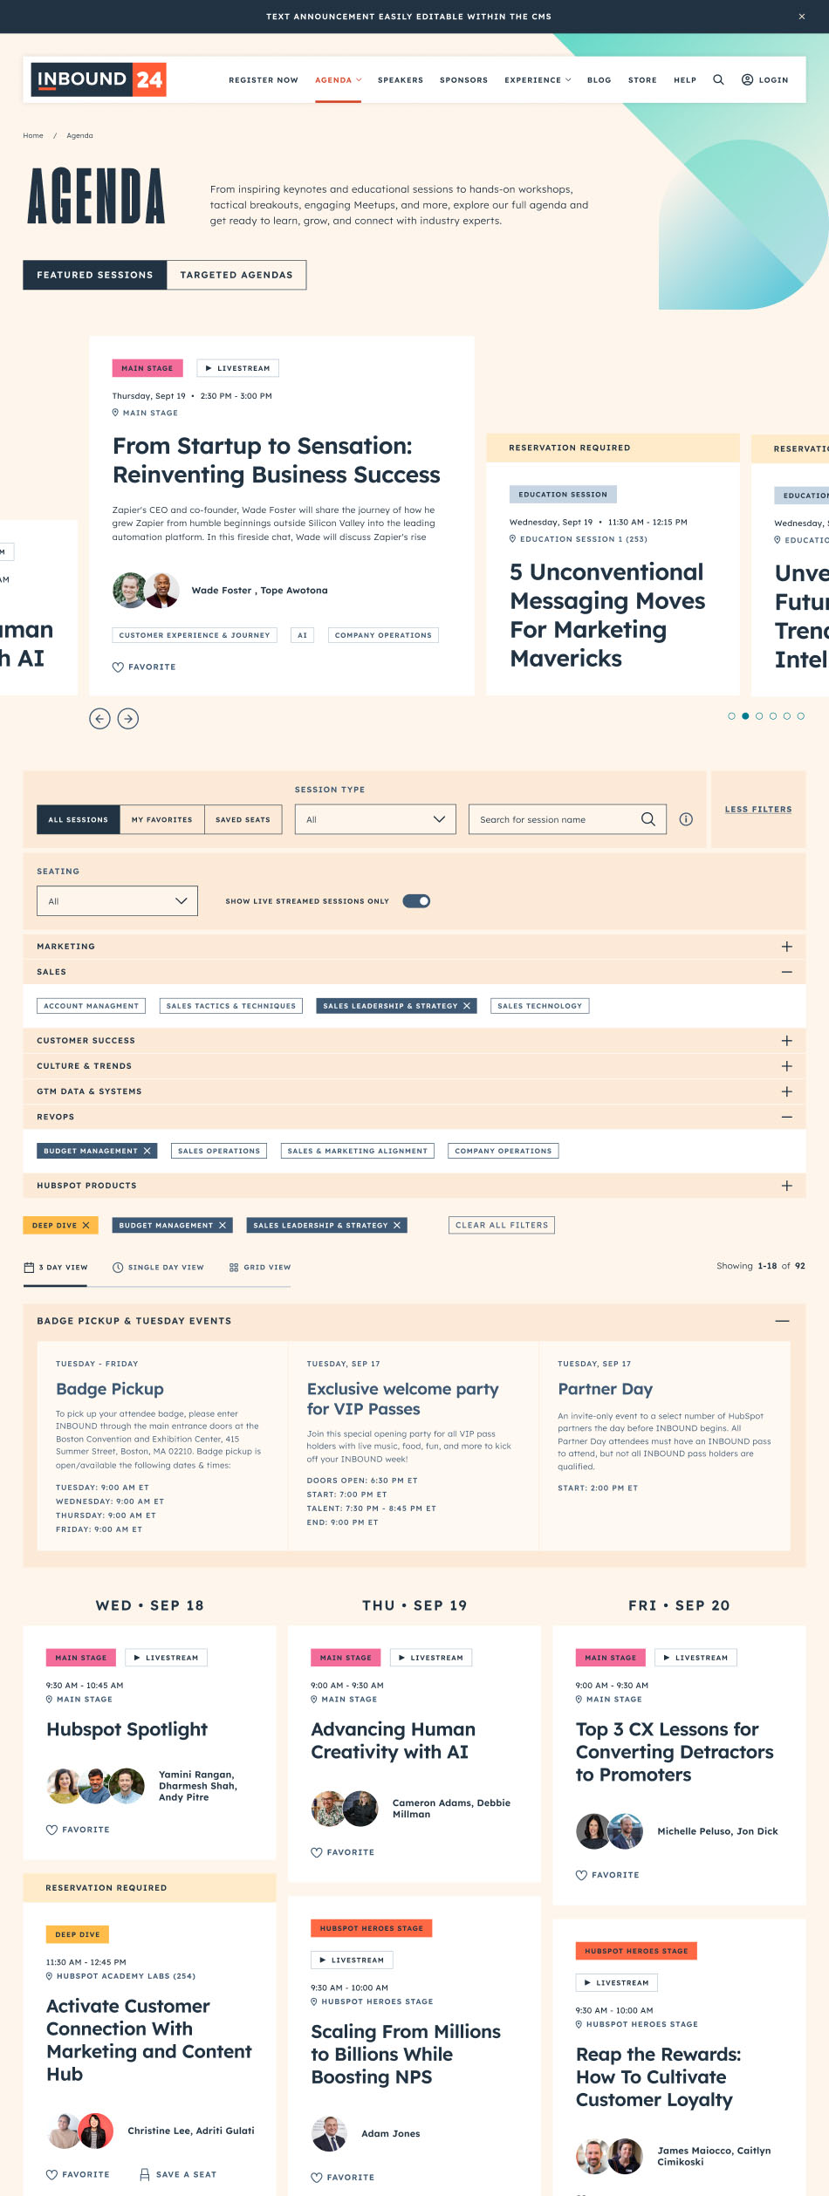Screen dimensions: 829x2196
Task: Expand the HubSpot Products filter section
Action: point(787,1186)
